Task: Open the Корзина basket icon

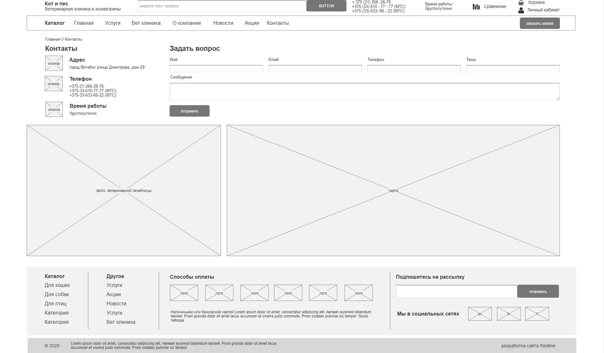Action: point(521,3)
